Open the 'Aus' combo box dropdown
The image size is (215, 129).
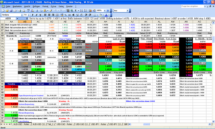coord(127,11)
